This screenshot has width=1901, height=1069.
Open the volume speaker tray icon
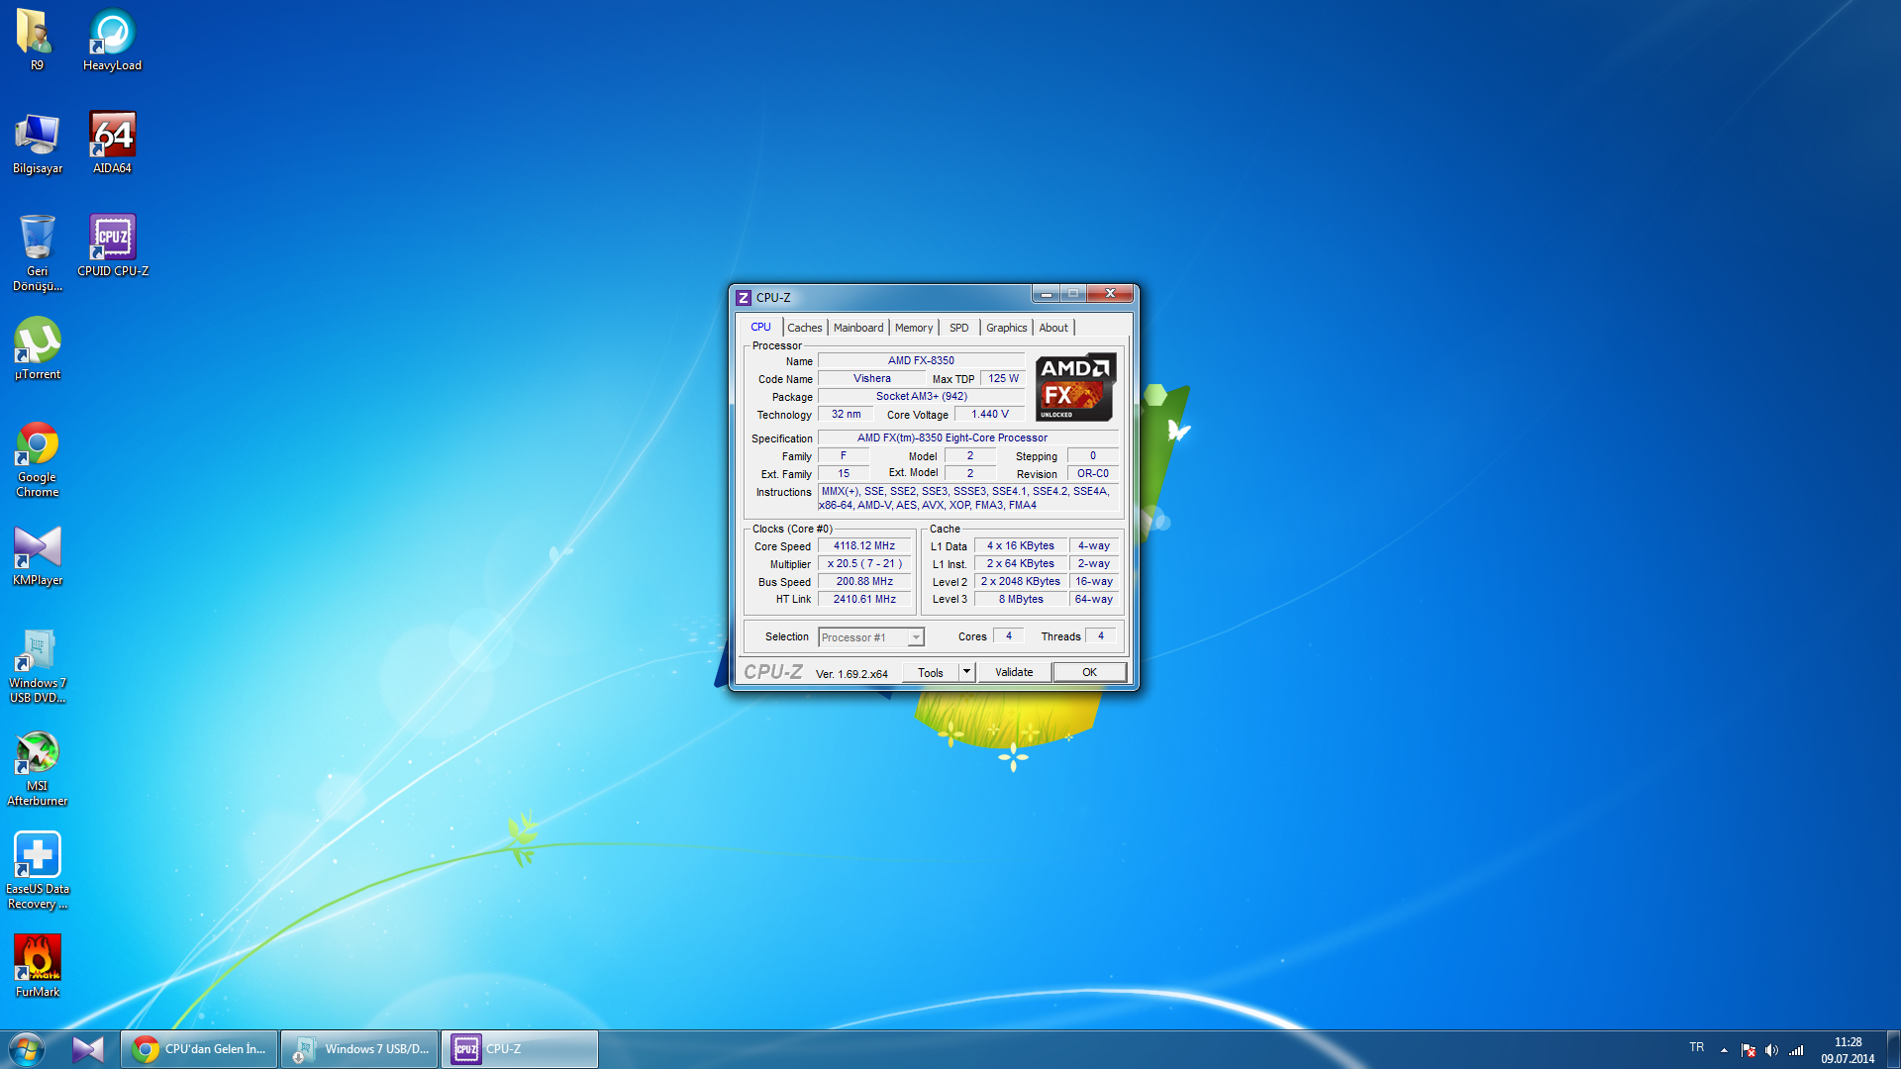pos(1771,1050)
